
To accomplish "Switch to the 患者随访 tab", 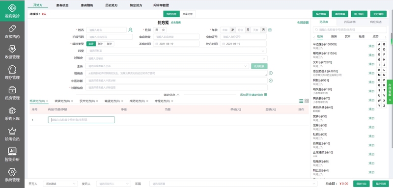I will (x=87, y=5).
